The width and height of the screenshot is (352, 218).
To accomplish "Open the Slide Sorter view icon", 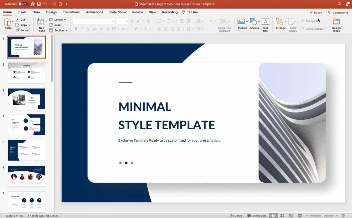I will tap(282, 216).
